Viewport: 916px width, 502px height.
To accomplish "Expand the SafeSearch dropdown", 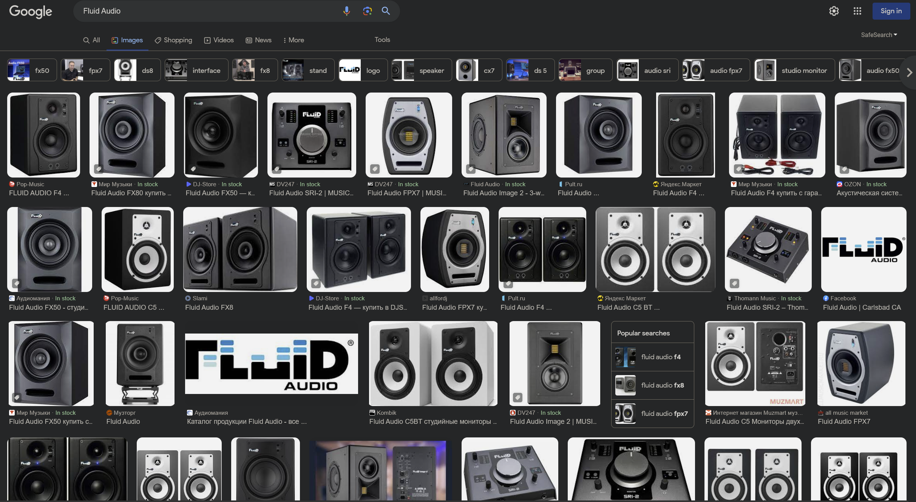I will point(879,35).
